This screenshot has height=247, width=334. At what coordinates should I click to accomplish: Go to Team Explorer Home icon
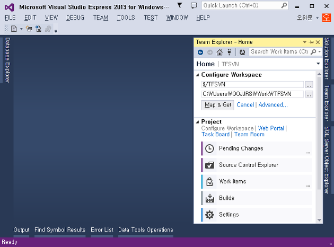[x=219, y=52]
